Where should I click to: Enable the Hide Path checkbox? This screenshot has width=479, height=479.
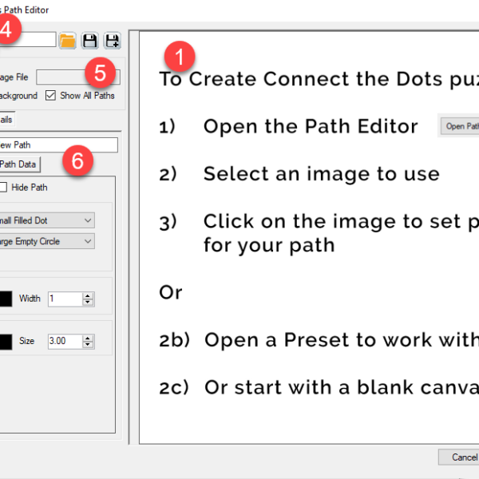(x=3, y=188)
